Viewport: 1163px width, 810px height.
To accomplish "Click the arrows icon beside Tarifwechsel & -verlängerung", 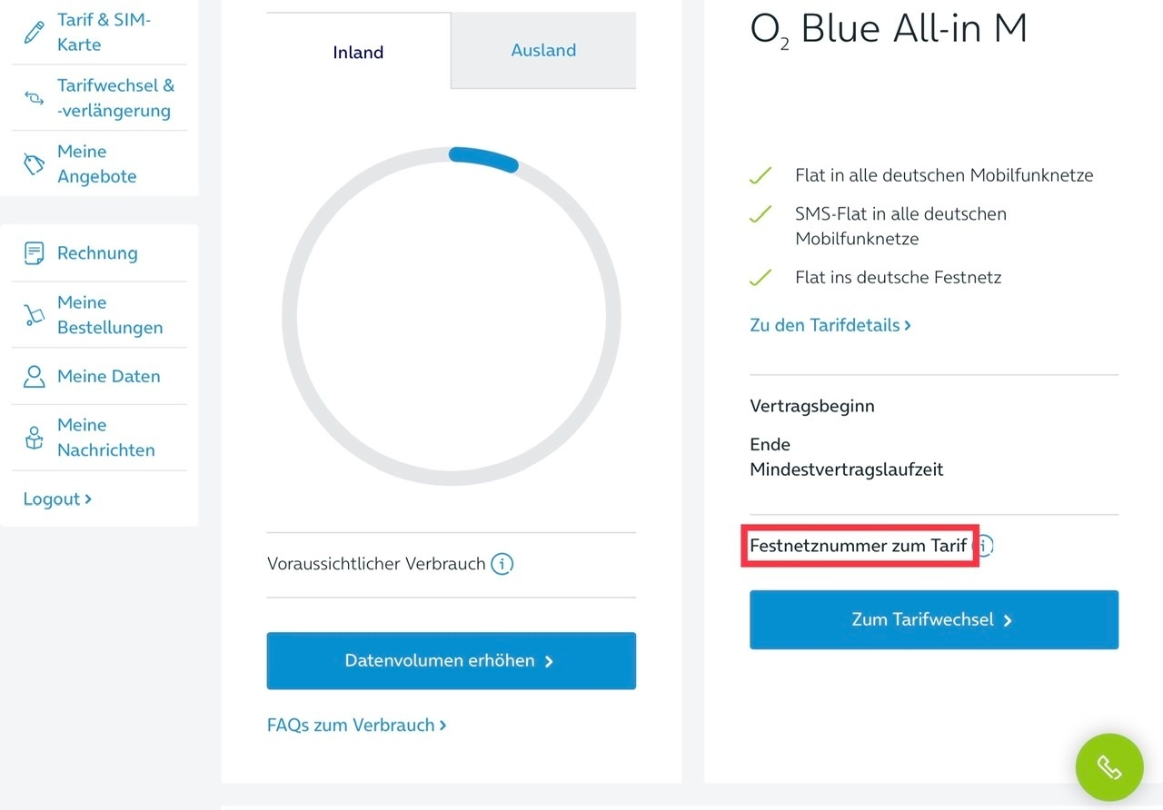I will pos(35,98).
